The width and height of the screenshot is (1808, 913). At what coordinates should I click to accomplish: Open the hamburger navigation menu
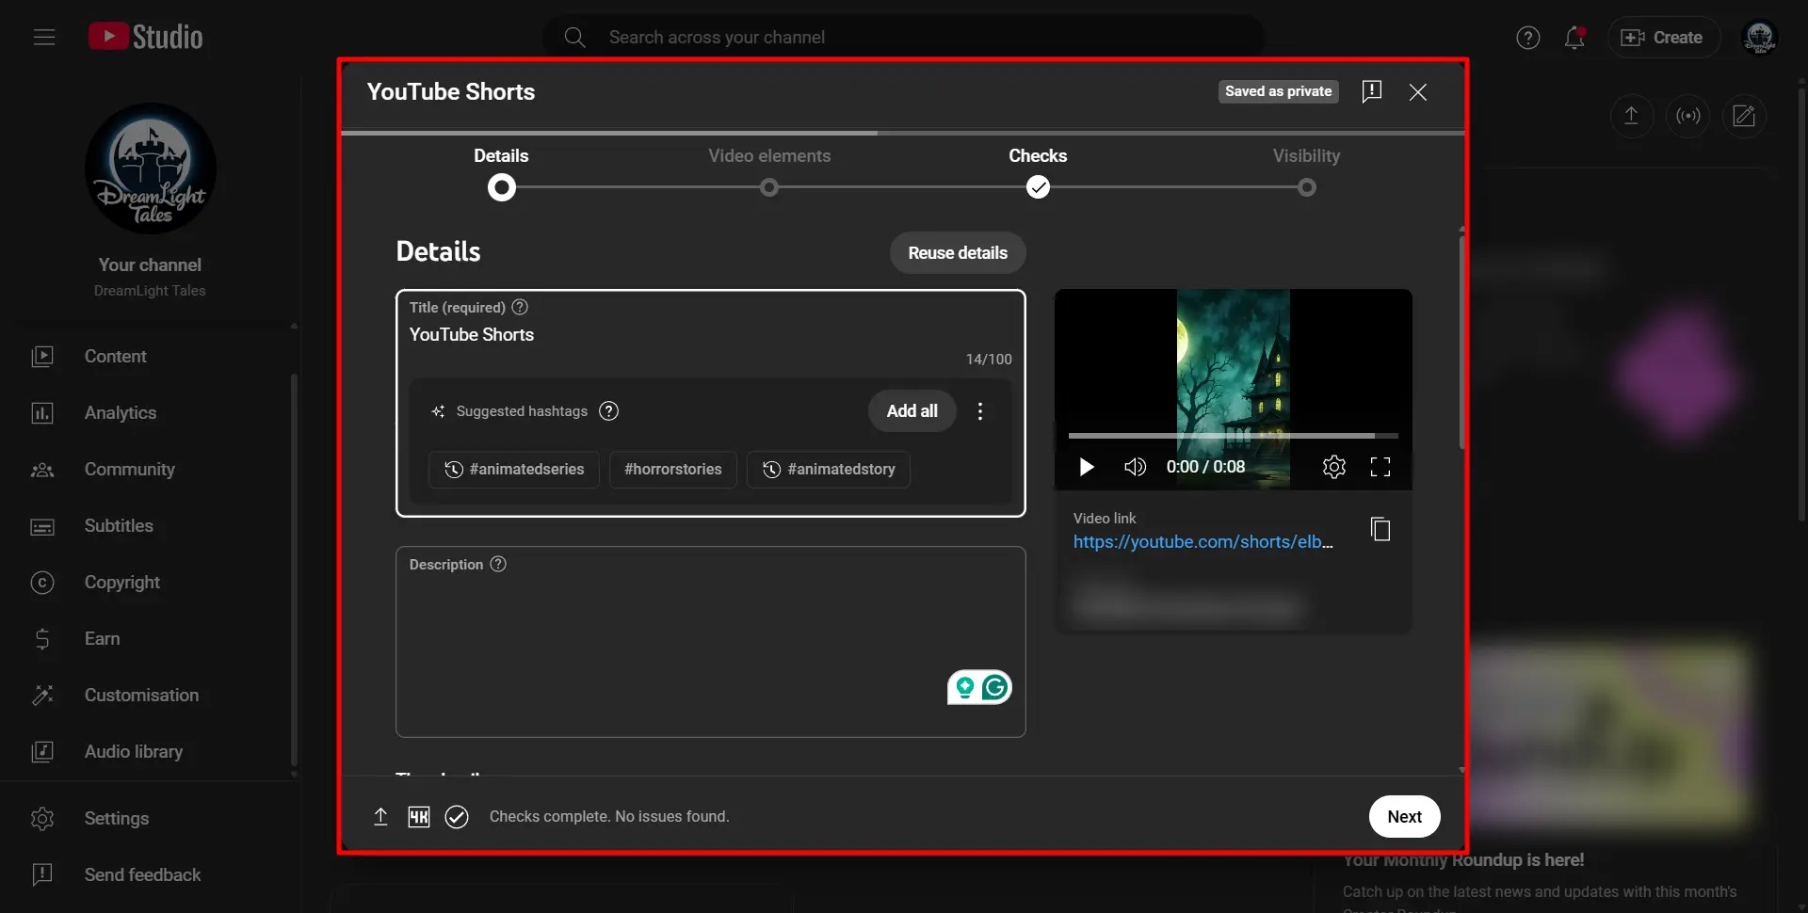(44, 37)
